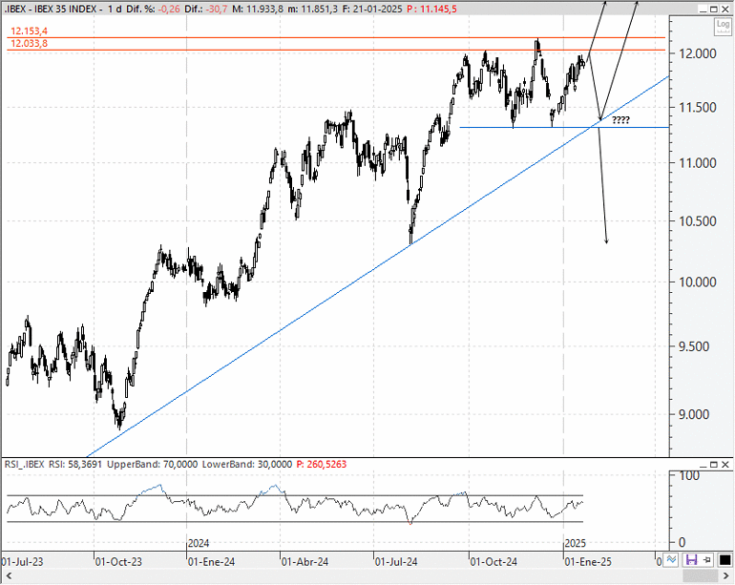Click the 2025 year marker on time axis
This screenshot has width=735, height=585.
coord(576,544)
